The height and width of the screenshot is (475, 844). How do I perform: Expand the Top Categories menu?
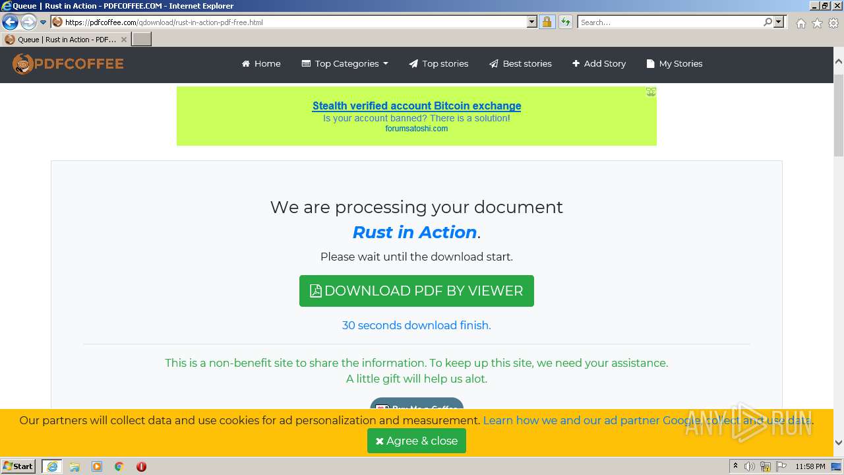pyautogui.click(x=345, y=64)
